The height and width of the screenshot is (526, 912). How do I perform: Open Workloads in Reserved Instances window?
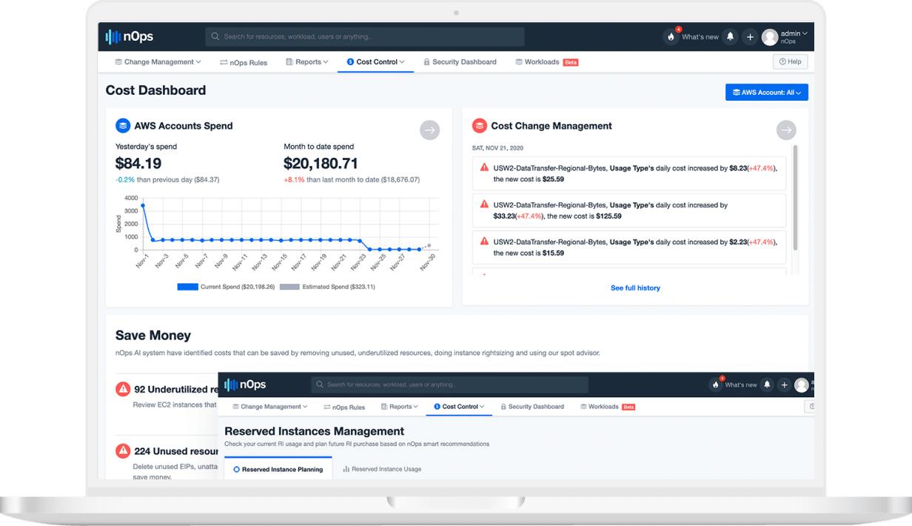pyautogui.click(x=608, y=407)
